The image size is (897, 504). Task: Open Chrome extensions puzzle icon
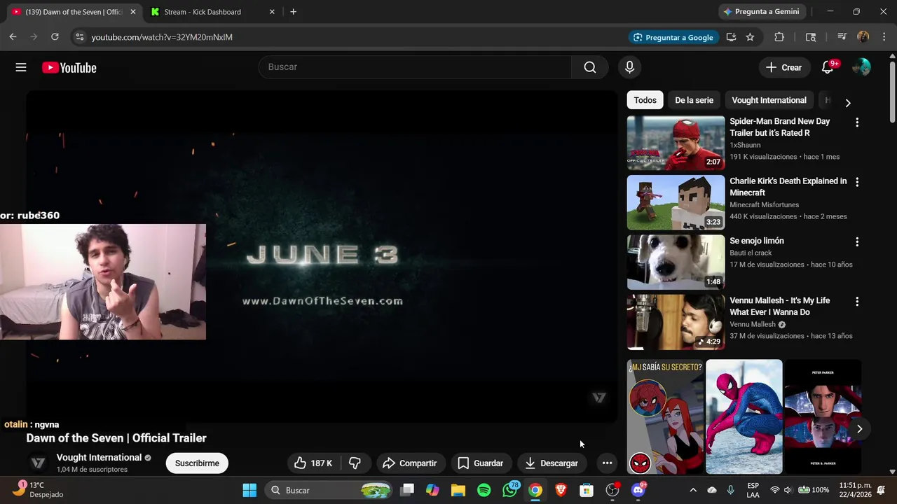779,37
